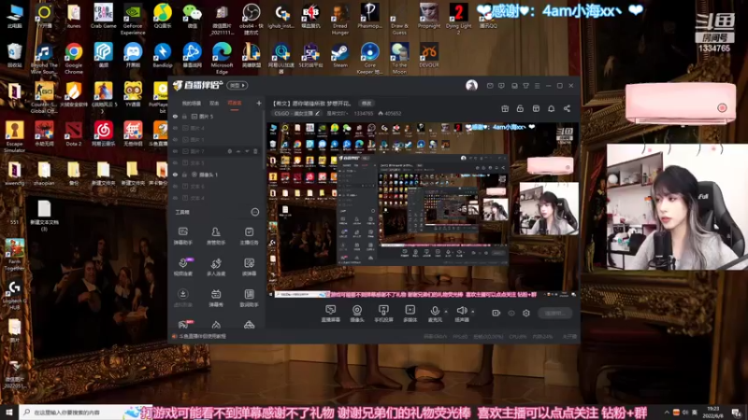This screenshot has height=420, width=748.
Task: Toggle preview eye icon in bottom bar
Action: click(x=511, y=313)
